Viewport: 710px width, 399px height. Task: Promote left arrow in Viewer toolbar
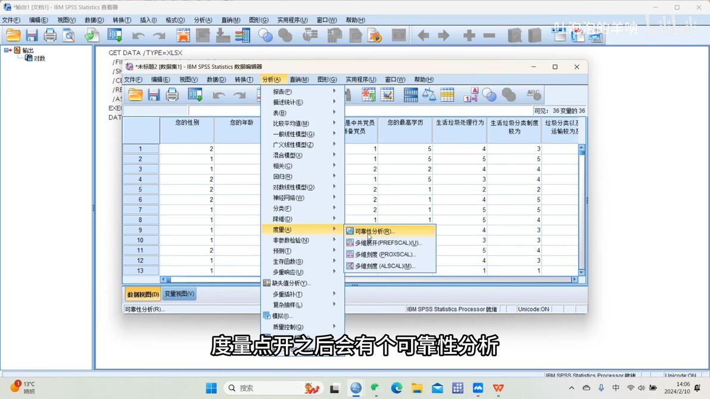(423, 35)
